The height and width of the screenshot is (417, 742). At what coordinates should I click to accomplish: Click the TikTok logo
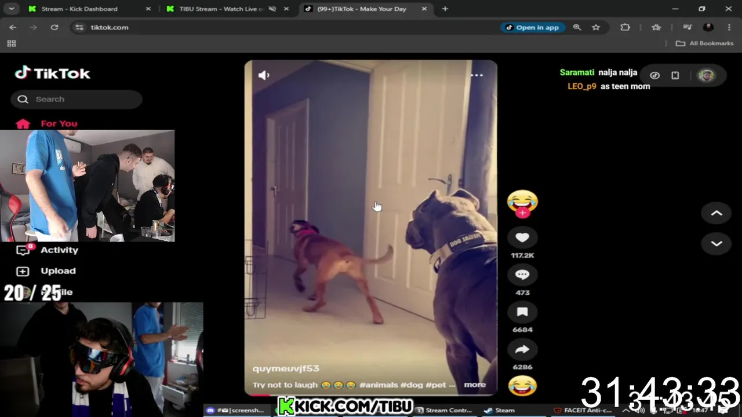click(x=53, y=73)
